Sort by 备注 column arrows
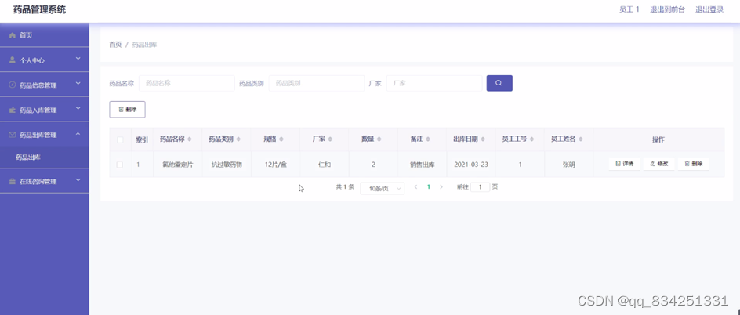This screenshot has height=315, width=740. pos(428,139)
